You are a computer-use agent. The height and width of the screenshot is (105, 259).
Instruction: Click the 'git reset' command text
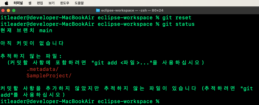coord(177,17)
